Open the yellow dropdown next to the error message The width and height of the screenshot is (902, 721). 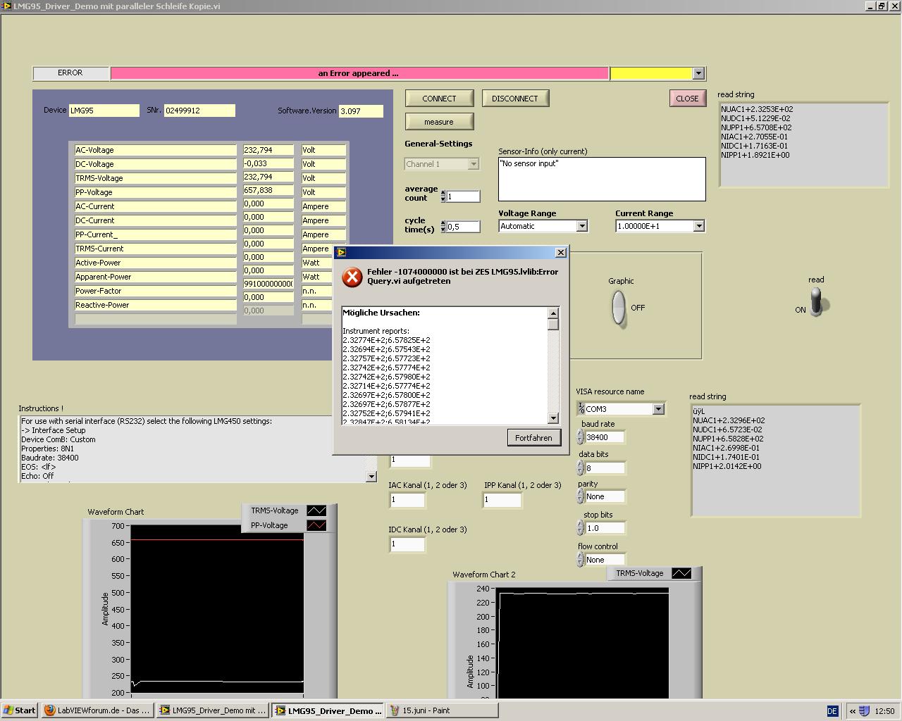[698, 73]
